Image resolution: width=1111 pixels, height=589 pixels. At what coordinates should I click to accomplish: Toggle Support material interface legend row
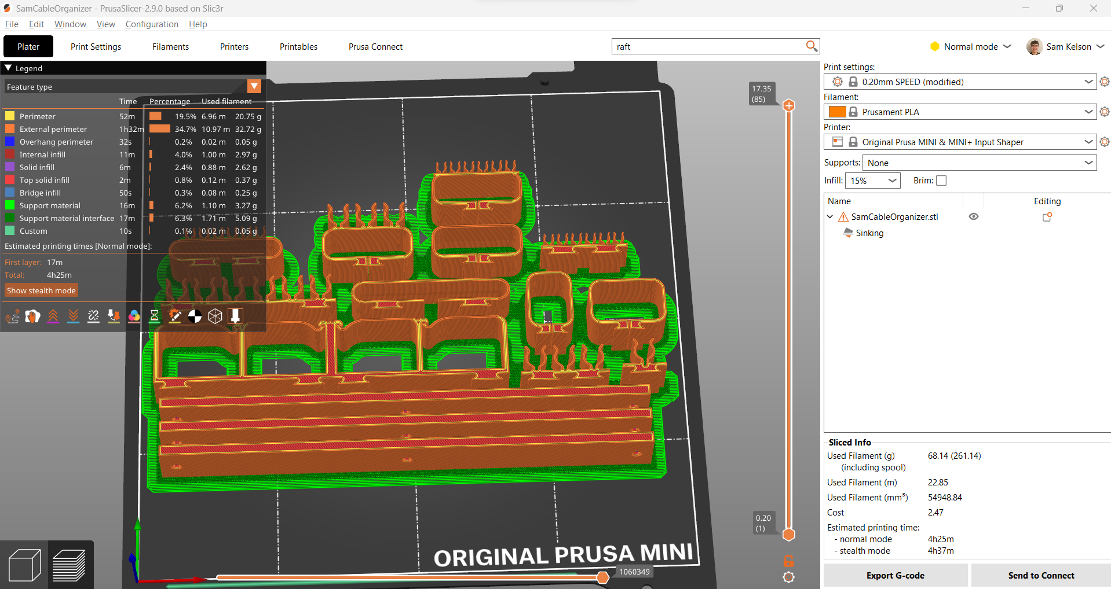click(133, 218)
